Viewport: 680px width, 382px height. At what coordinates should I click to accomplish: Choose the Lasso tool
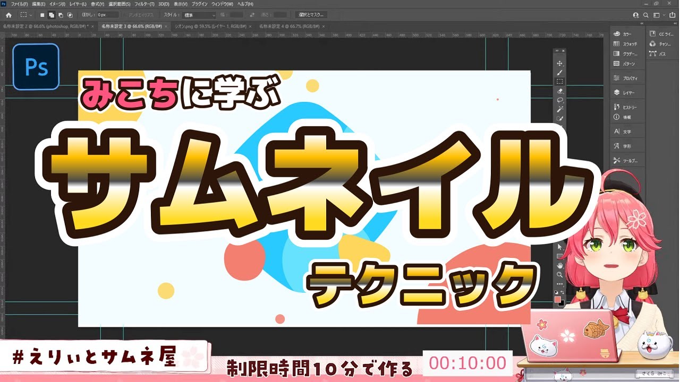point(559,100)
